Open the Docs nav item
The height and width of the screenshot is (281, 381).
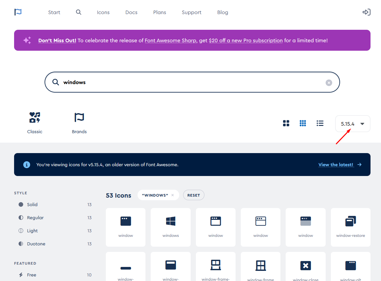(131, 12)
